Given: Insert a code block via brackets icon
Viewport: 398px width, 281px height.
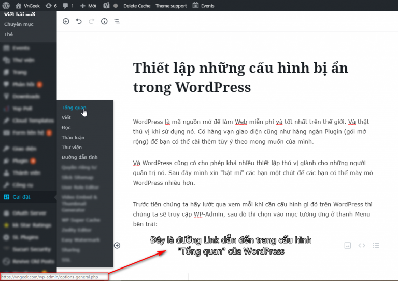Looking at the screenshot, I should [362, 245].
